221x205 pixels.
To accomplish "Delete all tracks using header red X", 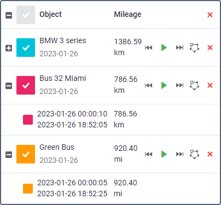I will point(210,15).
